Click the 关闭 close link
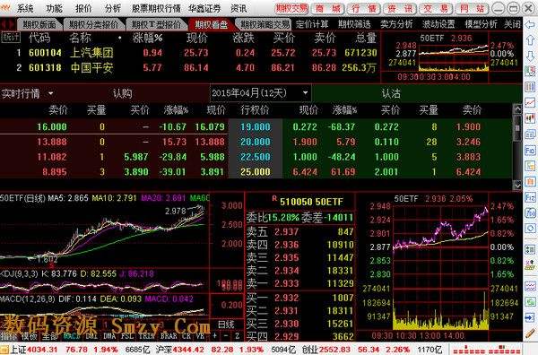The width and height of the screenshot is (538, 355). click(512, 24)
